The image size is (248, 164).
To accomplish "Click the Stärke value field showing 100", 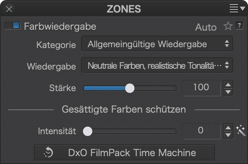I will [201, 88].
